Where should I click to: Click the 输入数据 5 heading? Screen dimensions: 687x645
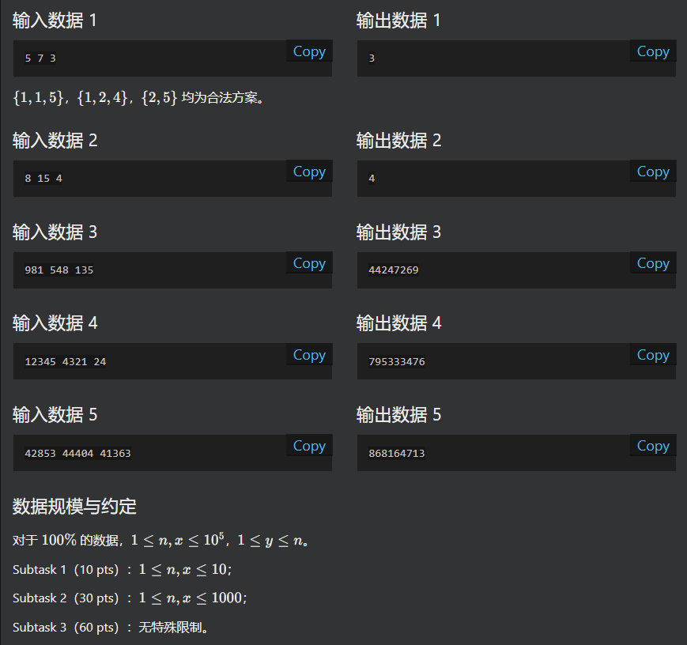pyautogui.click(x=55, y=415)
